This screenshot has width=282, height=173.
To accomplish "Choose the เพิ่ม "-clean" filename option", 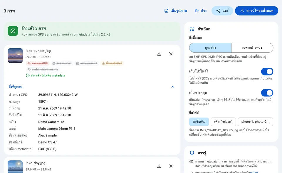I will pos(223,122).
